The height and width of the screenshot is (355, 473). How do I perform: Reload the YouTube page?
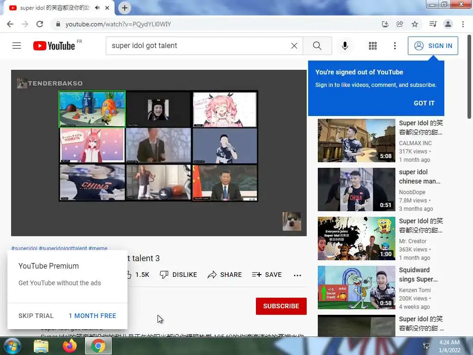coord(40,24)
